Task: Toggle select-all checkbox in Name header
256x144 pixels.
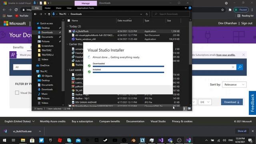Action: point(69,20)
